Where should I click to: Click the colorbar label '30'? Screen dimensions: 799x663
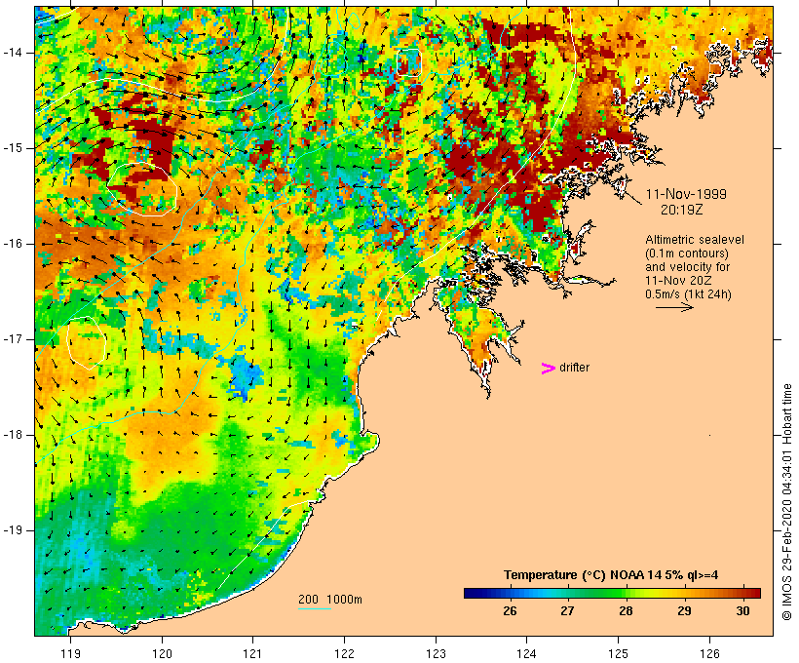pos(742,610)
